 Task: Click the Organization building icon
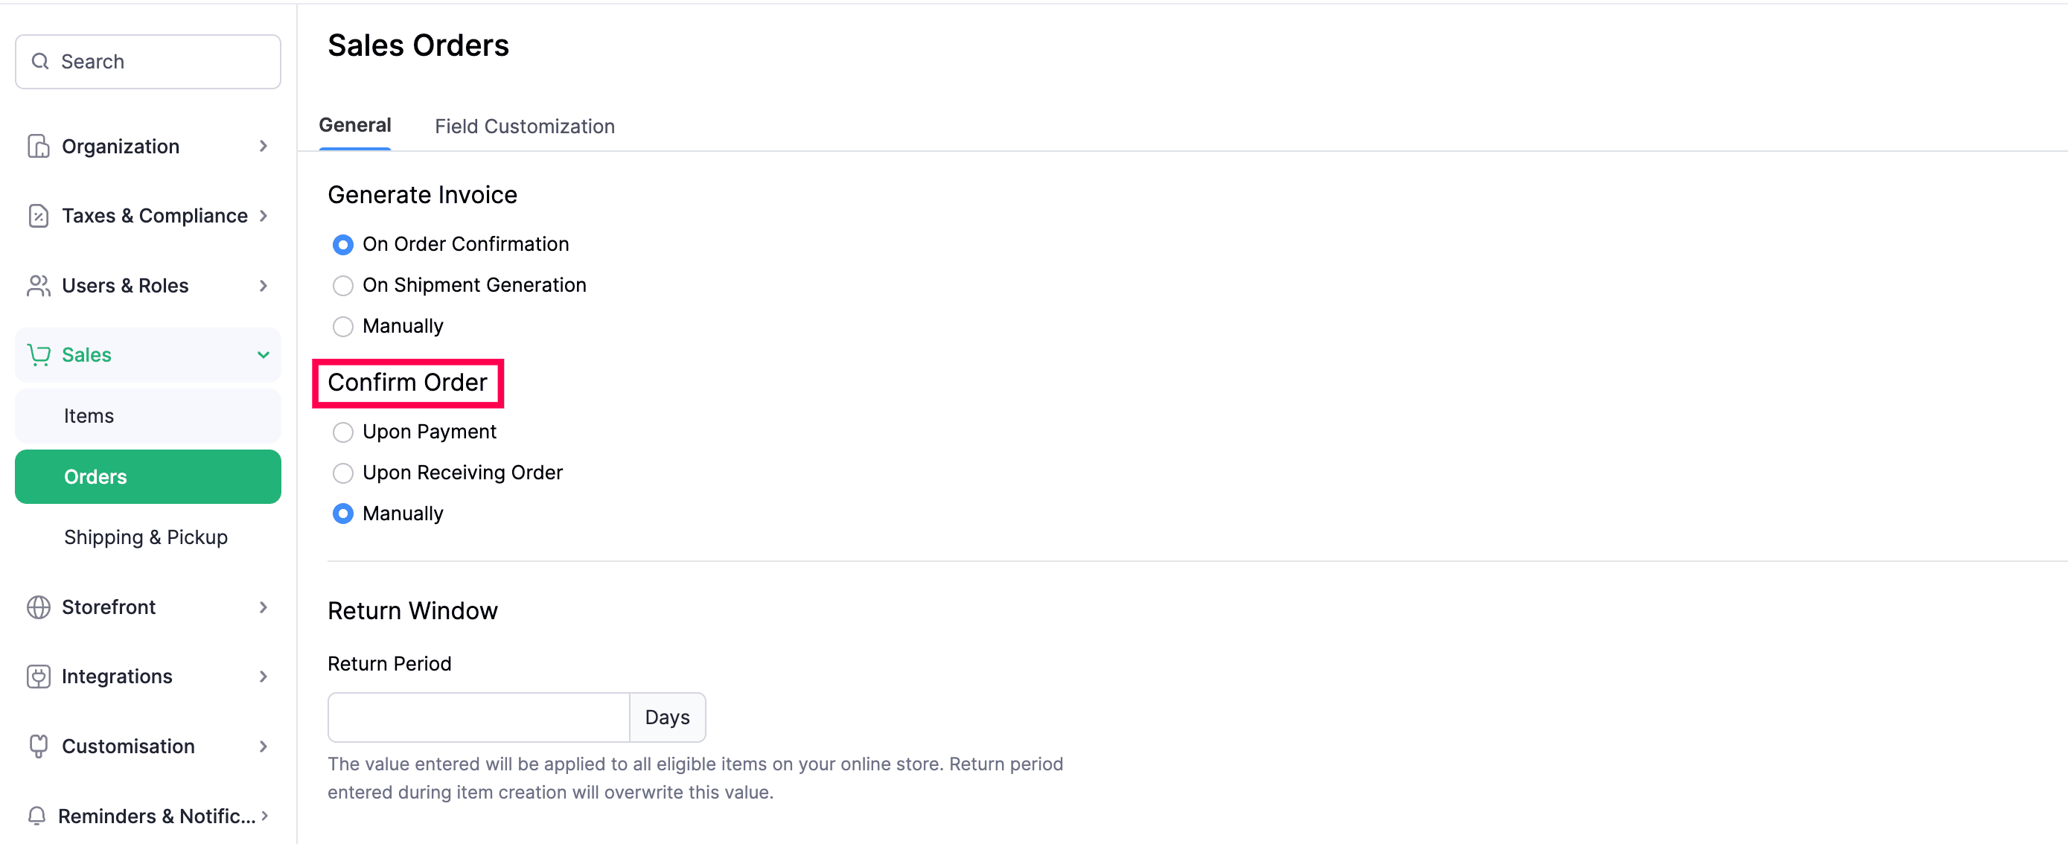coord(38,146)
